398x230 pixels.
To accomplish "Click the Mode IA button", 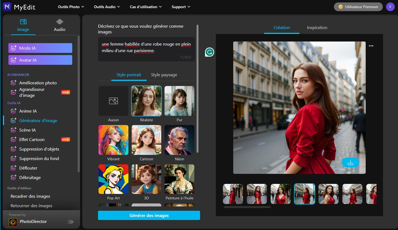I will [40, 48].
